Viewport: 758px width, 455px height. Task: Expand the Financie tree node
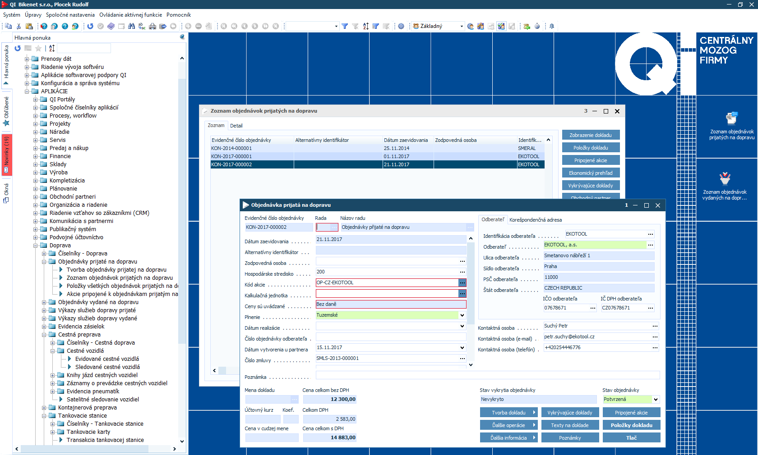[35, 156]
